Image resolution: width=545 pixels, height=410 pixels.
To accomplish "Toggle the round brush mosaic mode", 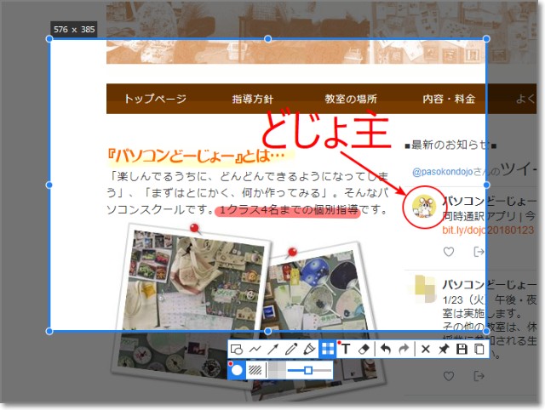I will pyautogui.click(x=238, y=370).
